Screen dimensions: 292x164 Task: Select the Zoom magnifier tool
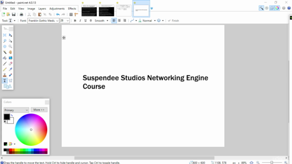click(x=10, y=46)
